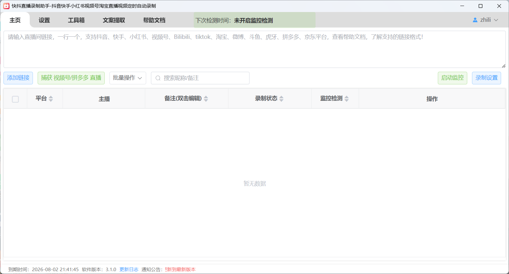This screenshot has width=509, height=274.
Task: Open the 批量操作 dropdown
Action: (128, 78)
